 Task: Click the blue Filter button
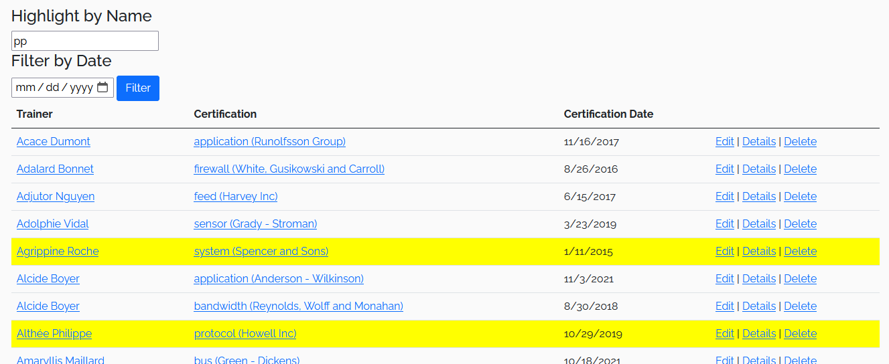click(138, 88)
